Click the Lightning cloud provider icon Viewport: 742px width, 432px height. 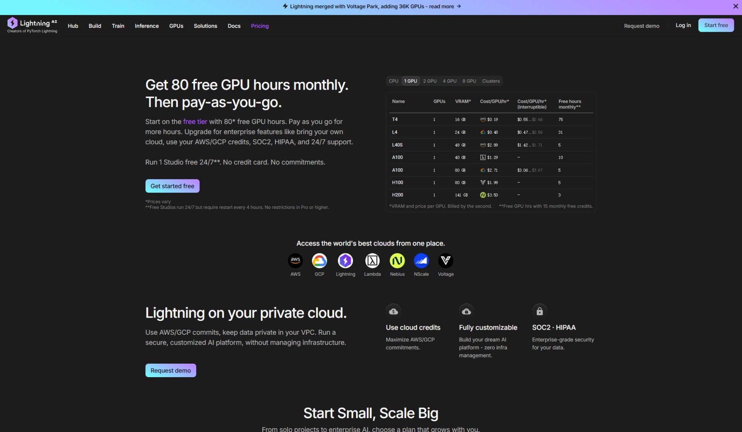coord(345,261)
